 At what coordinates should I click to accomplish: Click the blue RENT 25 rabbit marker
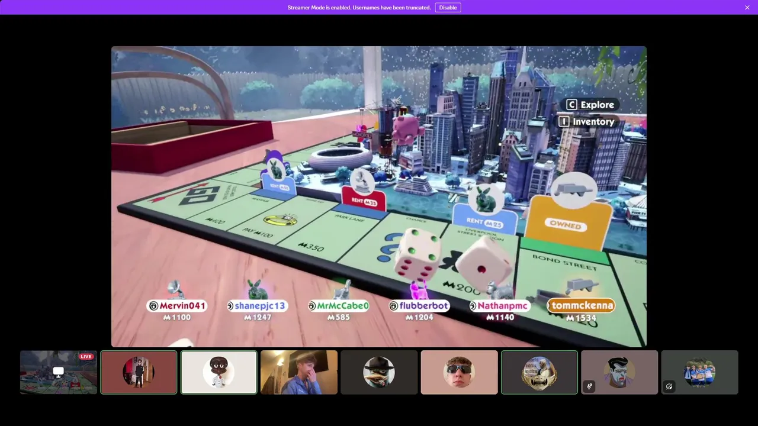point(484,209)
